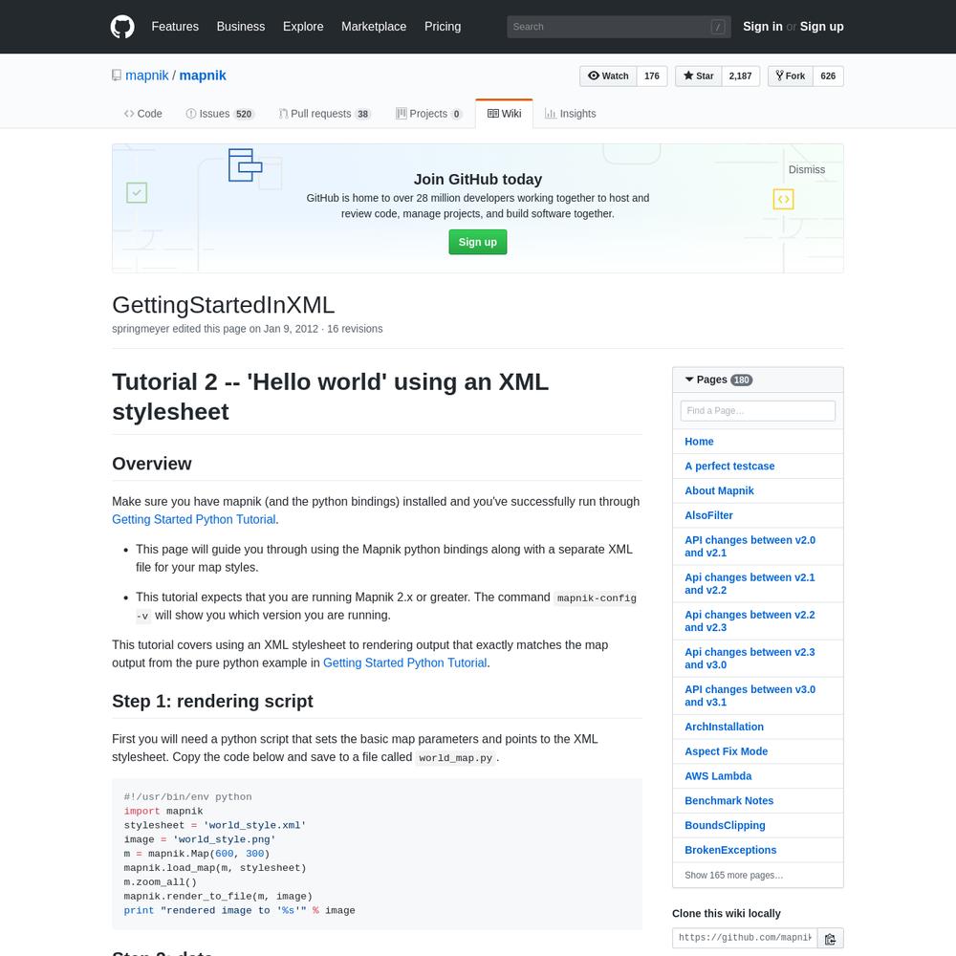
Task: Collapse the Pages list triangle
Action: [x=689, y=380]
